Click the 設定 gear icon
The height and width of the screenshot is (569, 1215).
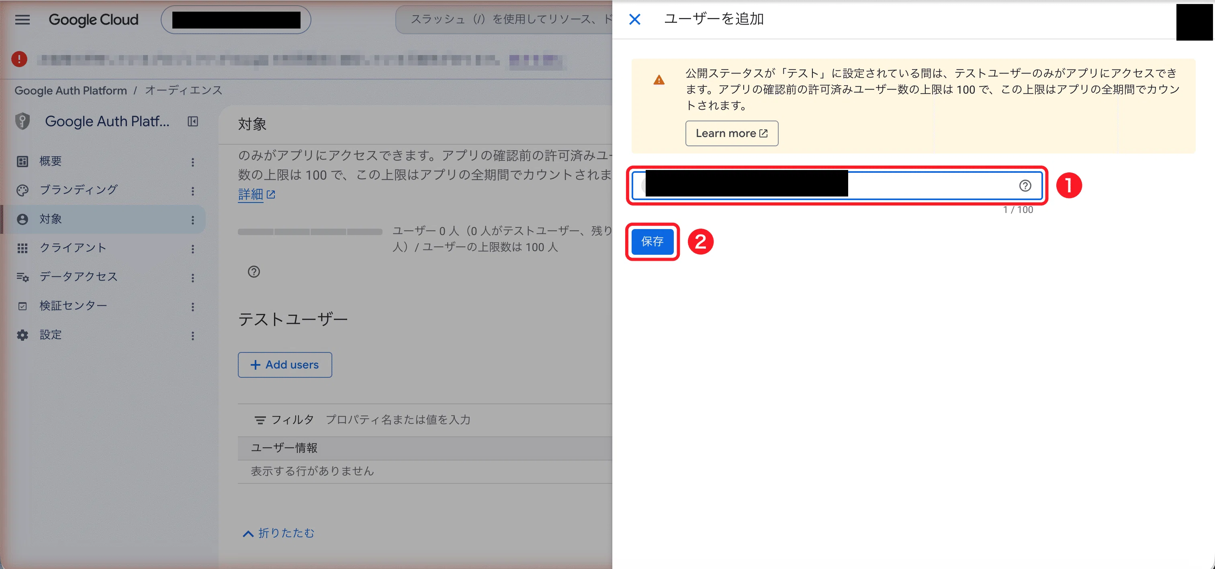[x=22, y=335]
